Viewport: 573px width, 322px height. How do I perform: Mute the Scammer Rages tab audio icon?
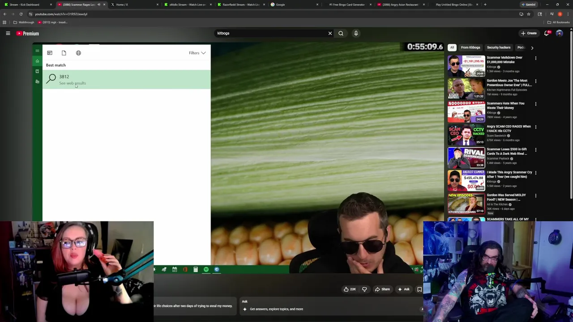(98, 4)
